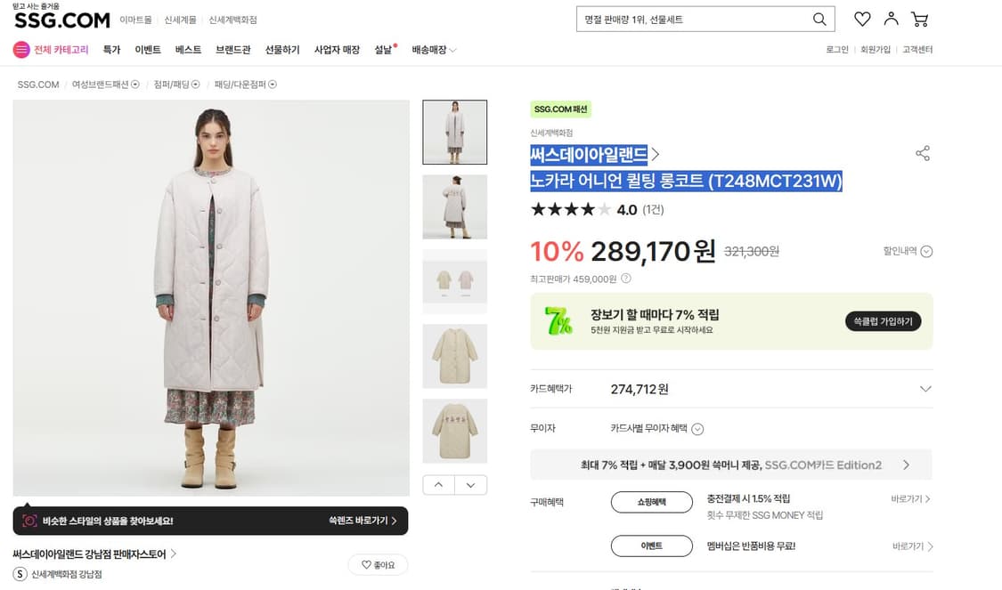Click the share icon next to product title
The height and width of the screenshot is (590, 1002).
(922, 153)
